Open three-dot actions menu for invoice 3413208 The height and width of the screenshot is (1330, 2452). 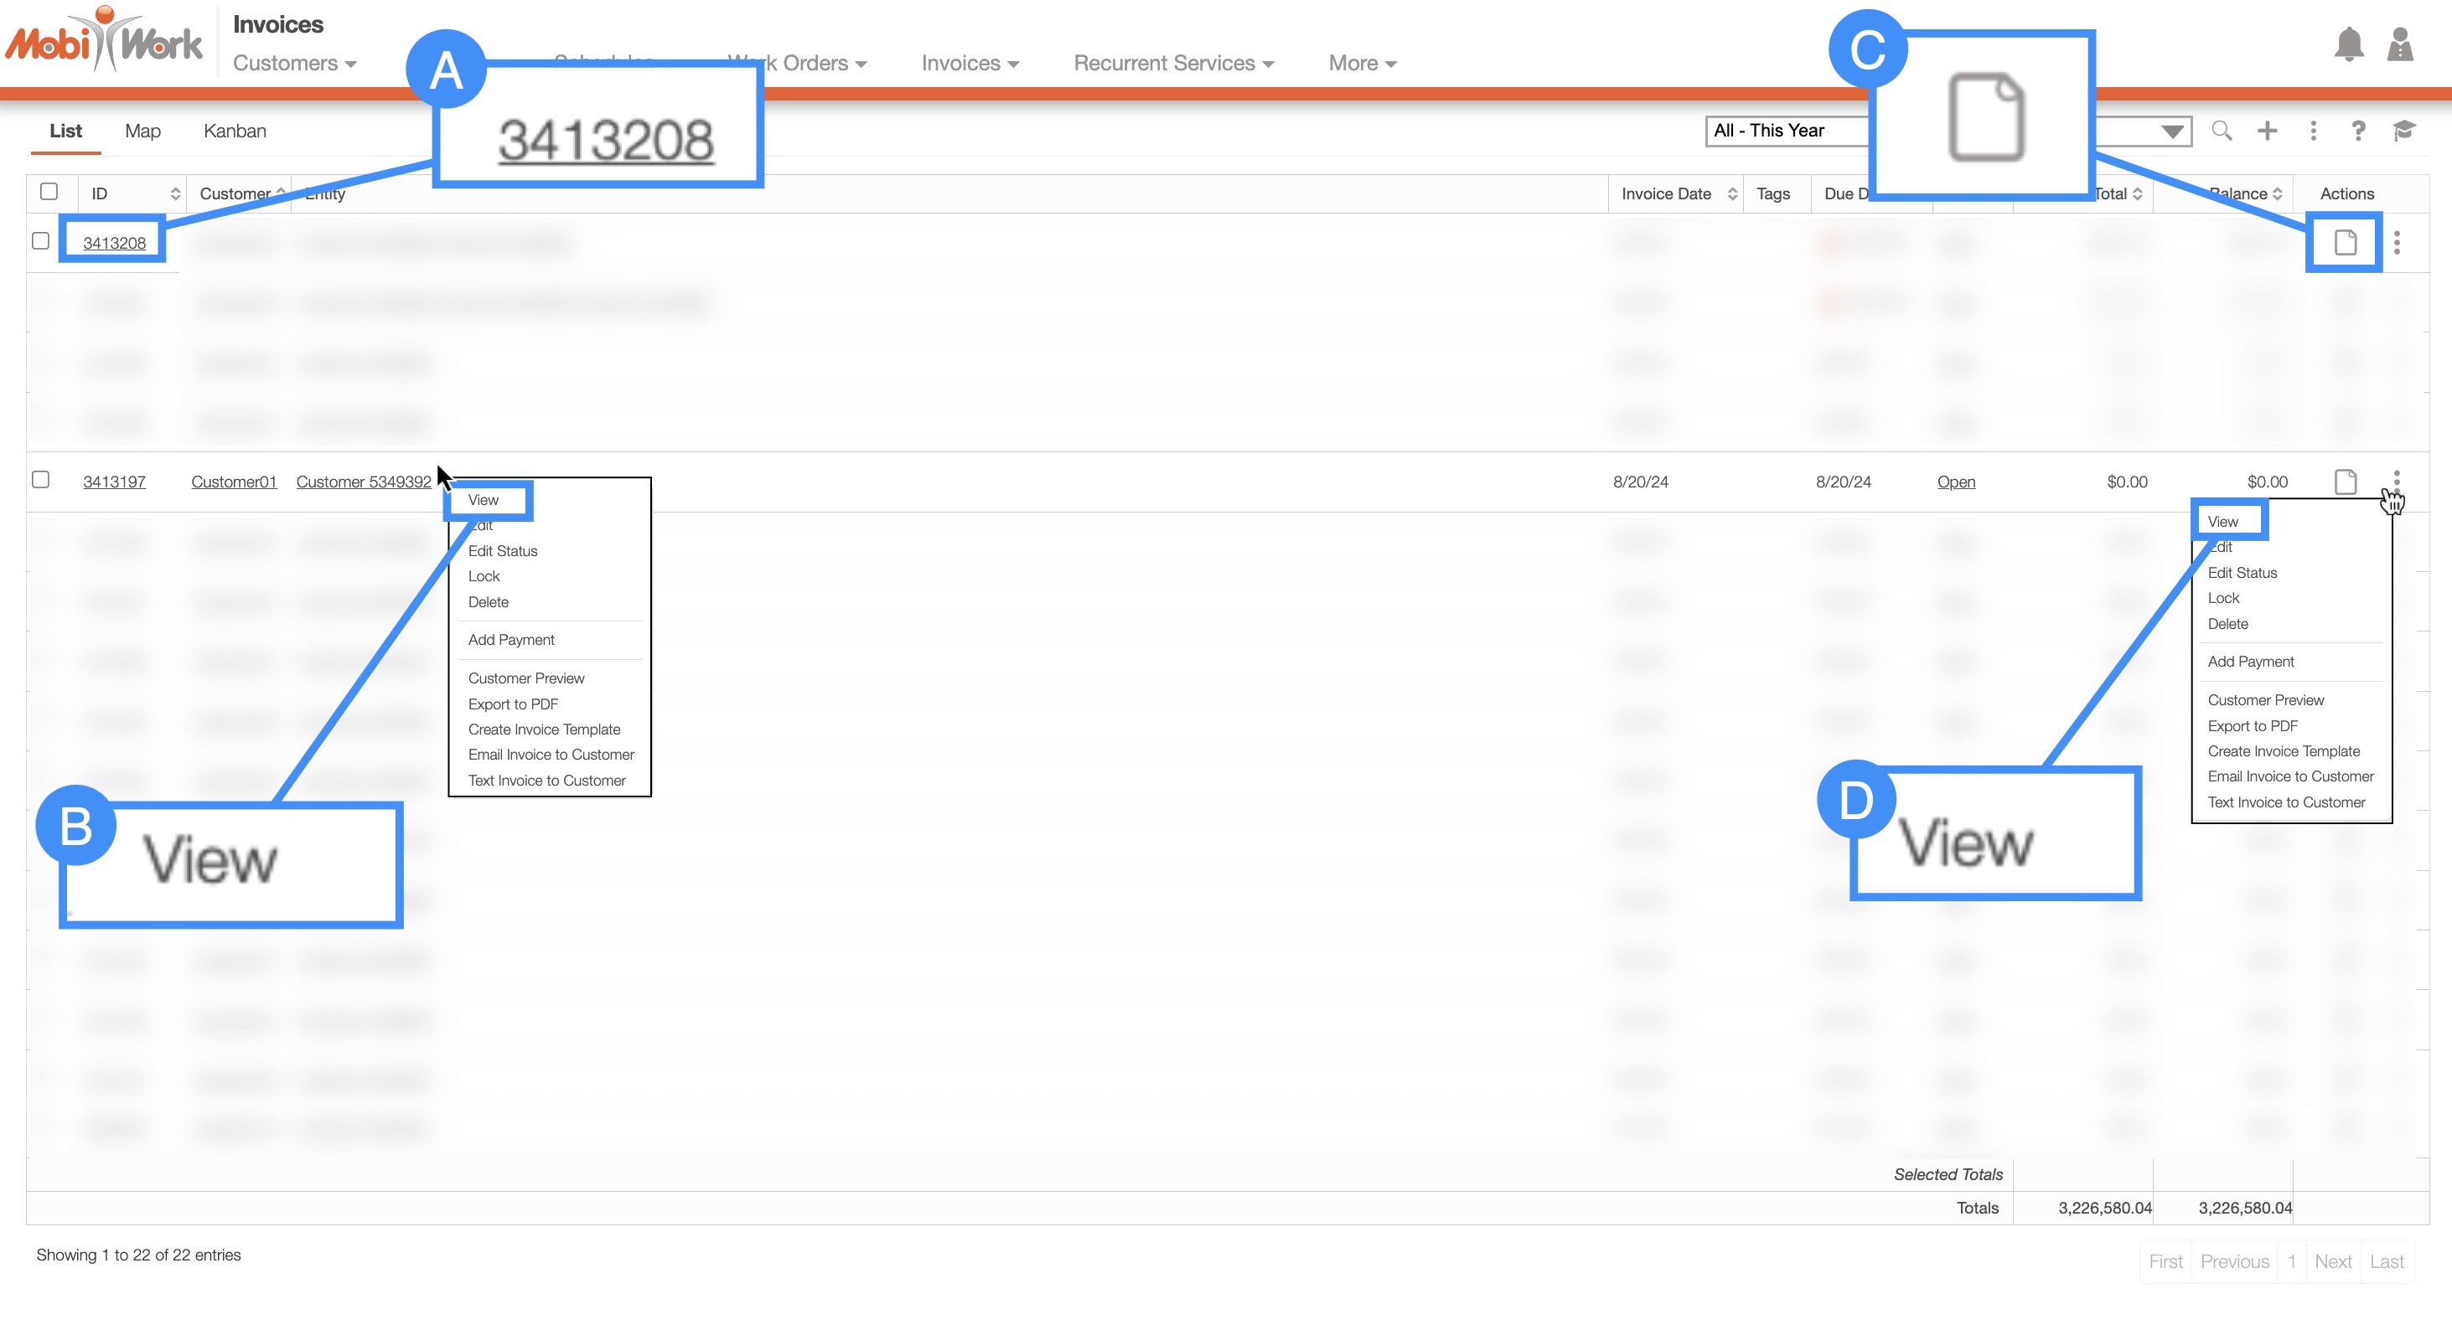(x=2397, y=243)
